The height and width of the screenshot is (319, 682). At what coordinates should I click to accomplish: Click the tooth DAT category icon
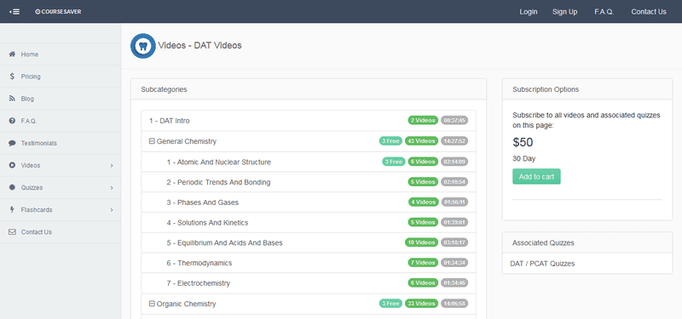[x=143, y=46]
